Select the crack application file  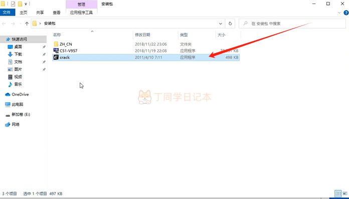tap(146, 58)
